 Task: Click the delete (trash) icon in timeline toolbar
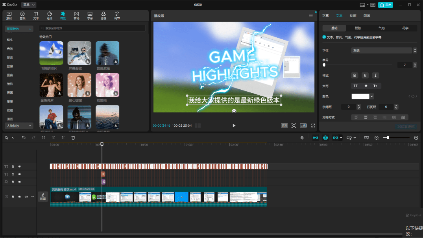pyautogui.click(x=73, y=138)
